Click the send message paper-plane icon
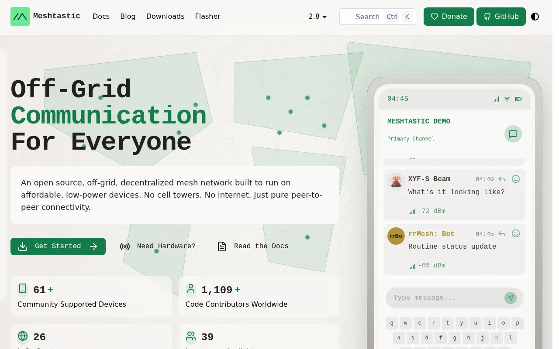The image size is (559, 349). (511, 298)
